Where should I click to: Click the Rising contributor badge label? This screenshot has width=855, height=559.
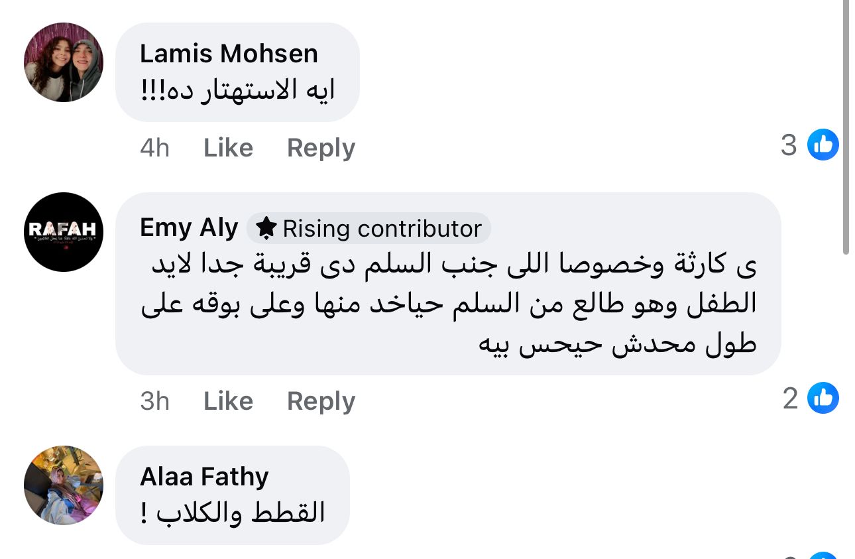pyautogui.click(x=381, y=229)
